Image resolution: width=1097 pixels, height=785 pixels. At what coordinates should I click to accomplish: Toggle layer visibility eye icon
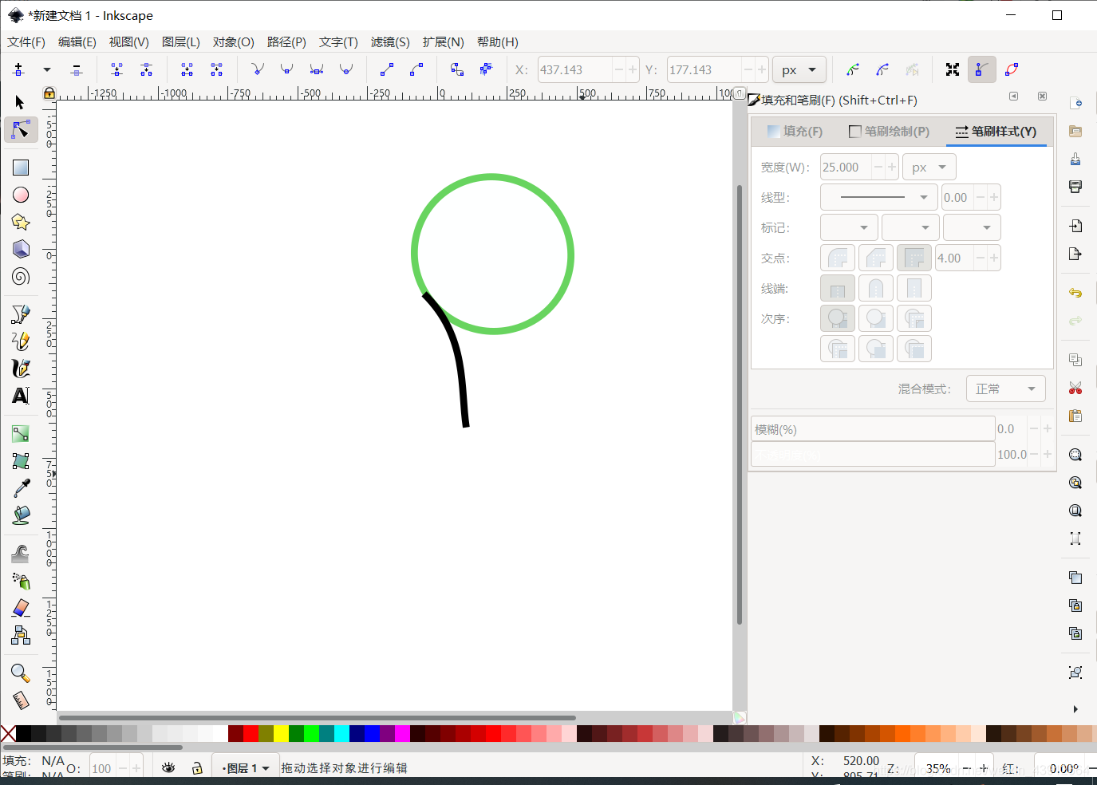[x=168, y=767]
